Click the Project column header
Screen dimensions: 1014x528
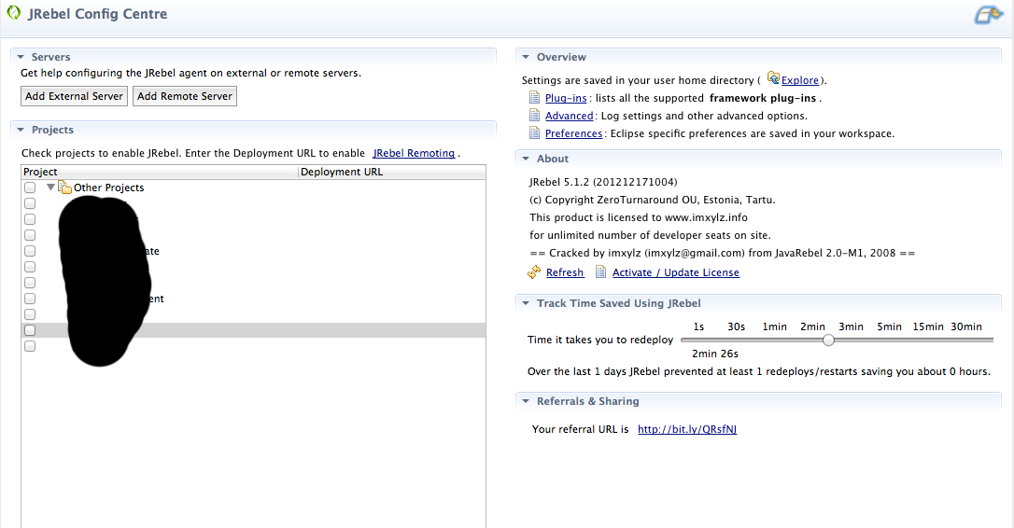click(160, 172)
